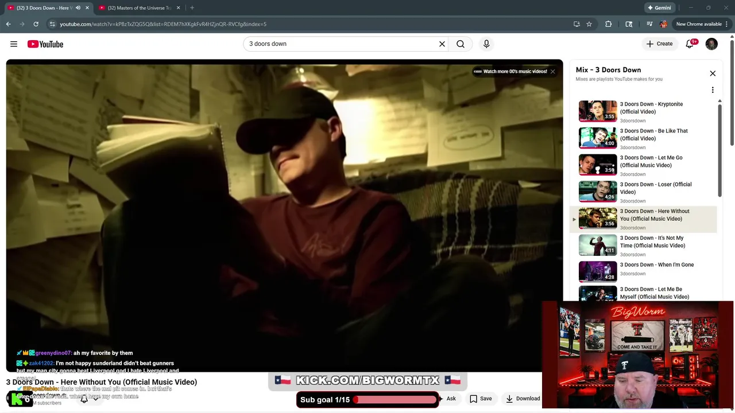The height and width of the screenshot is (413, 735).
Task: Play Be Like That from Mix list
Action: click(x=643, y=138)
